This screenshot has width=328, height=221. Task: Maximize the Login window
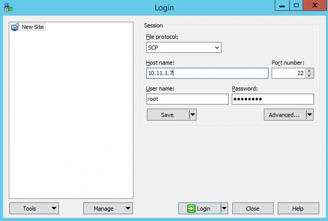click(296, 5)
